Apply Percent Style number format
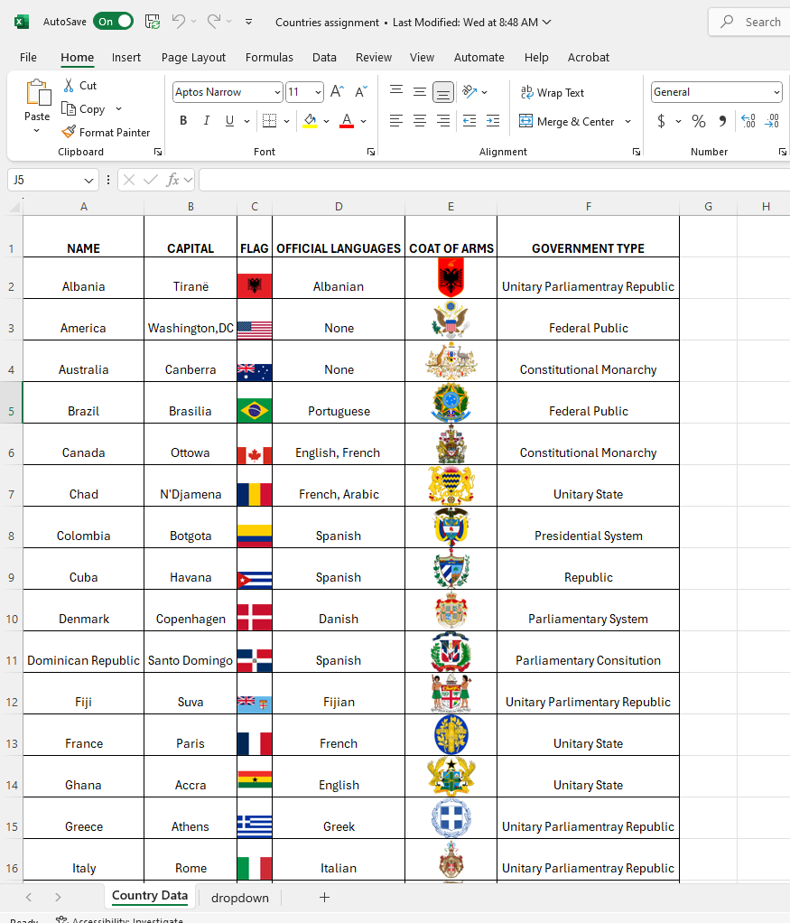This screenshot has width=790, height=923. [698, 121]
